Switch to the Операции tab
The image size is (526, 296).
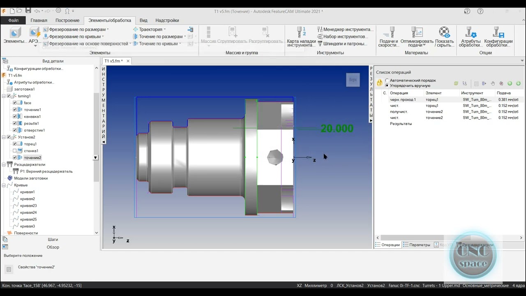388,245
